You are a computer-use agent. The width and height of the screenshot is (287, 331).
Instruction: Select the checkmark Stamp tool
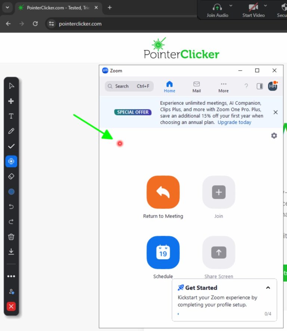click(x=11, y=146)
